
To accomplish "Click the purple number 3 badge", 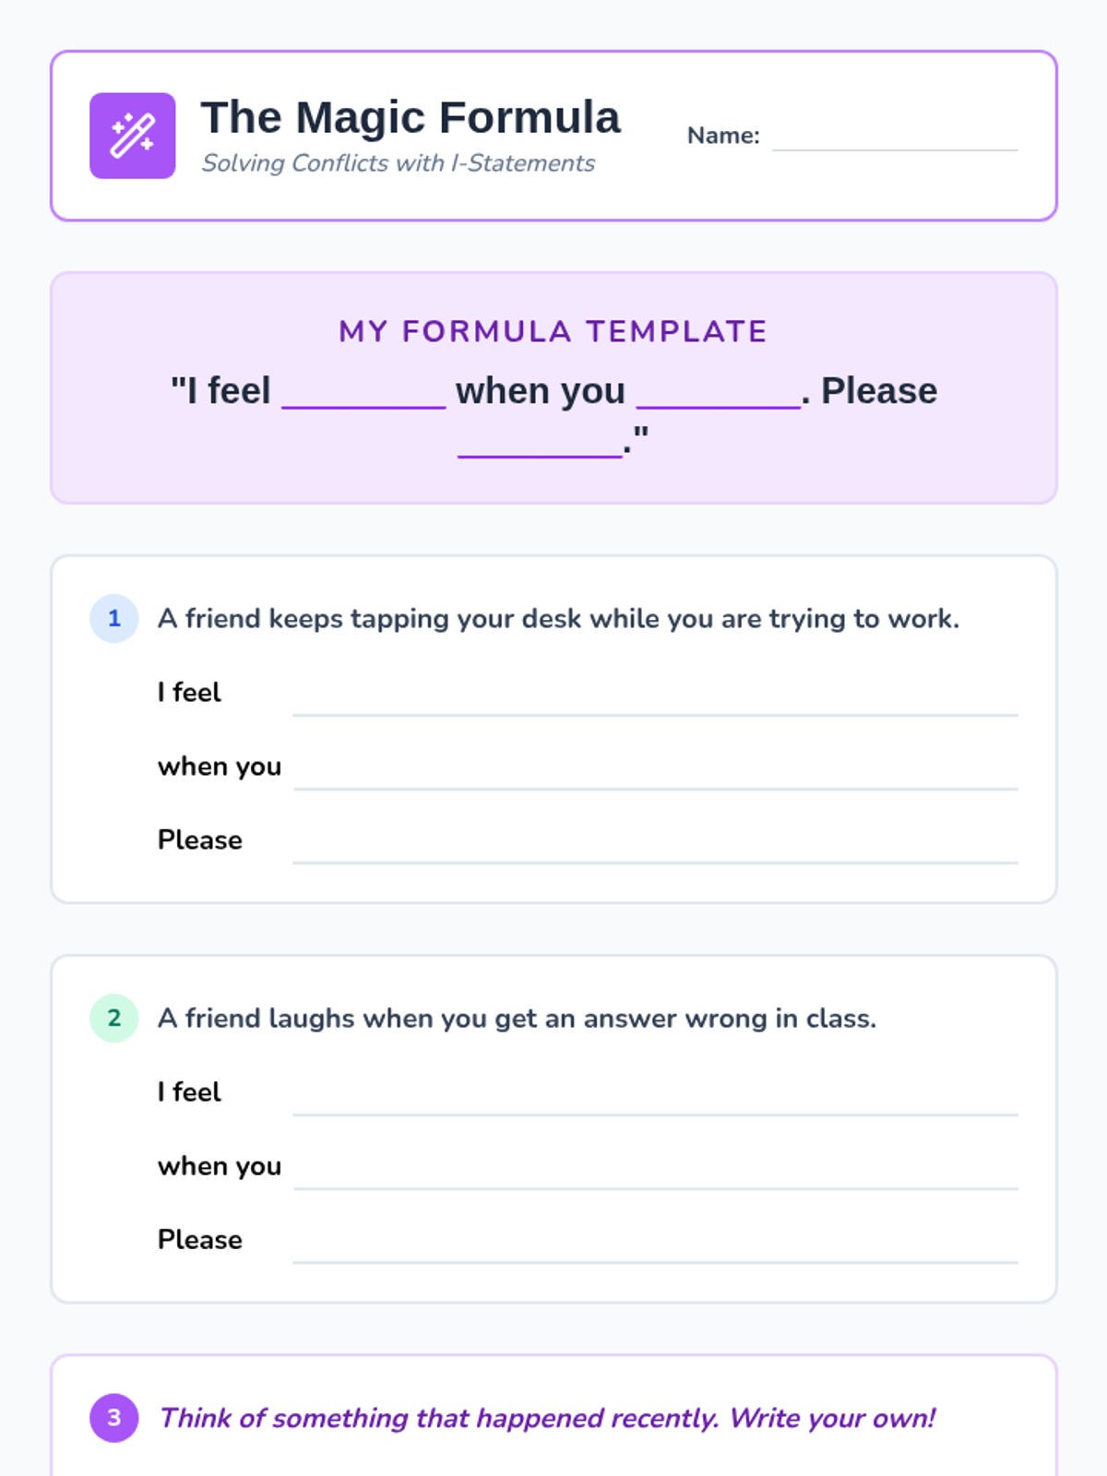I will [114, 1417].
